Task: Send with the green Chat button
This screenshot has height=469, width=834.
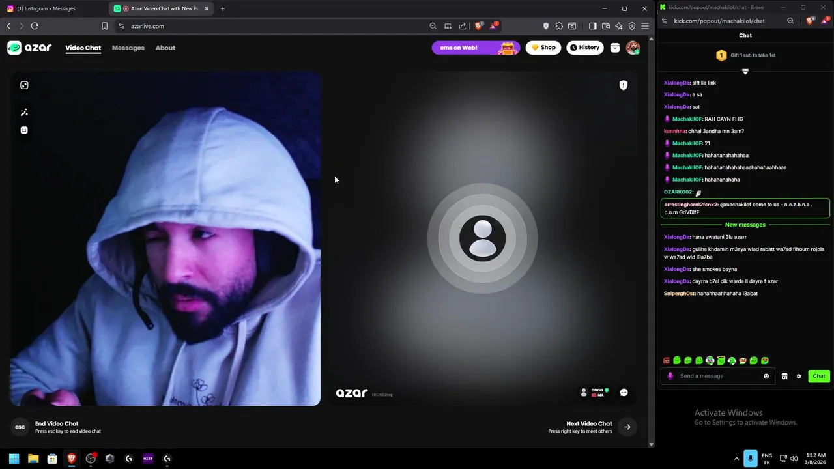Action: coord(819,376)
